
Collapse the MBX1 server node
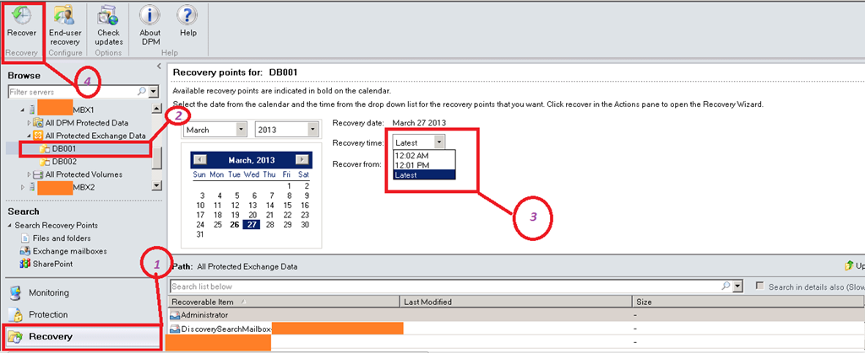tap(23, 110)
